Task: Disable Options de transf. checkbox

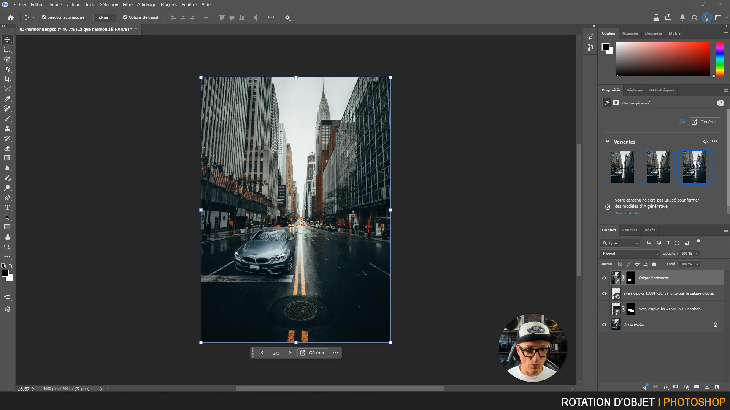Action: point(125,17)
